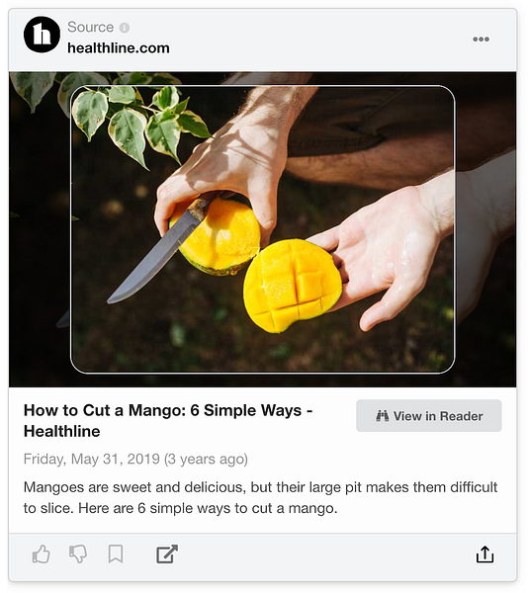This screenshot has width=528, height=593.
Task: Dislike the article with thumbs down
Action: tap(78, 554)
